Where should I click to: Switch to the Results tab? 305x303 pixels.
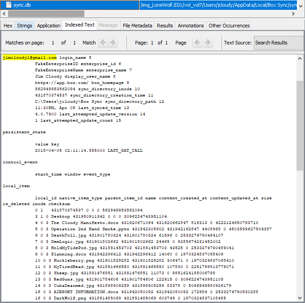point(165,26)
